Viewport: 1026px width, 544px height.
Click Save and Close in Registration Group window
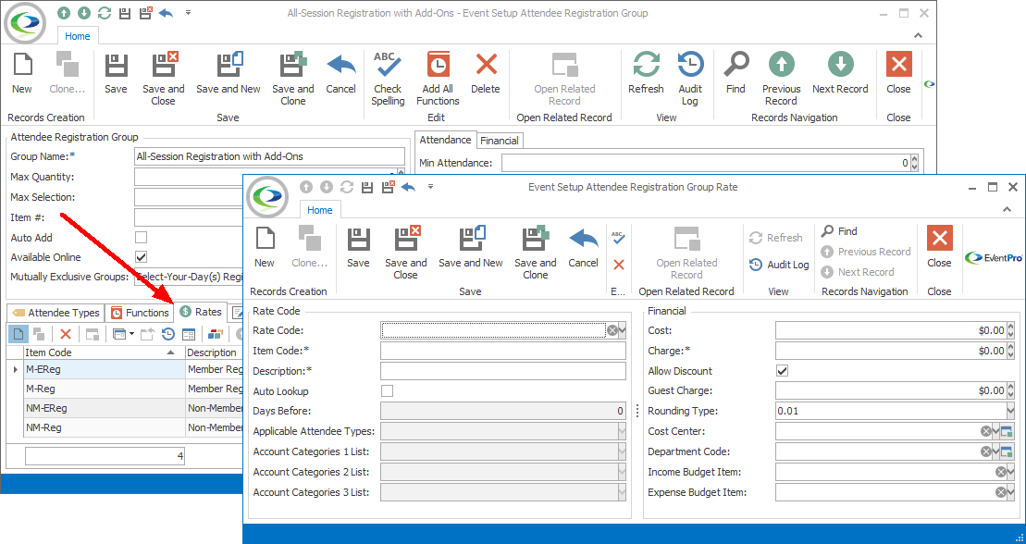pos(164,80)
